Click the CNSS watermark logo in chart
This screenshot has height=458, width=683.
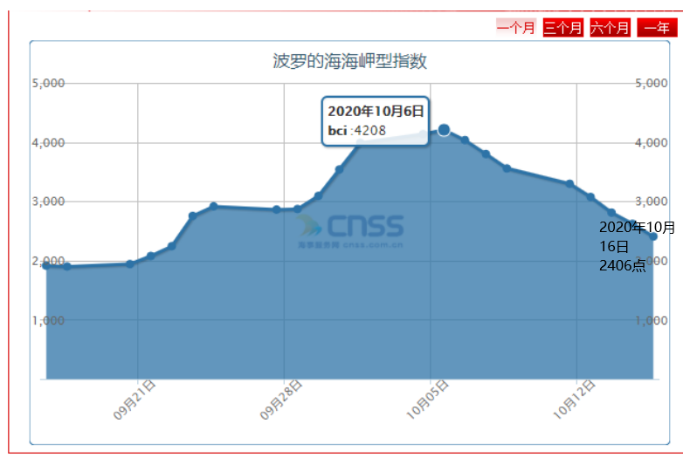[350, 229]
